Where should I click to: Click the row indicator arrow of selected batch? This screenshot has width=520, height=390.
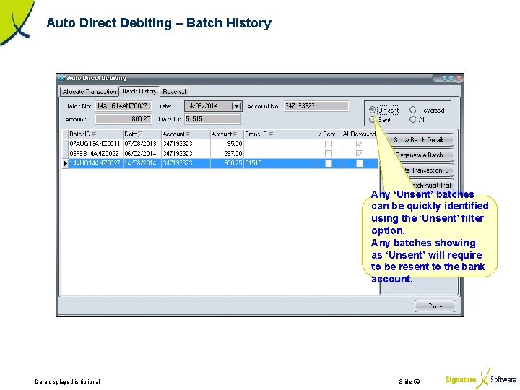[x=65, y=163]
